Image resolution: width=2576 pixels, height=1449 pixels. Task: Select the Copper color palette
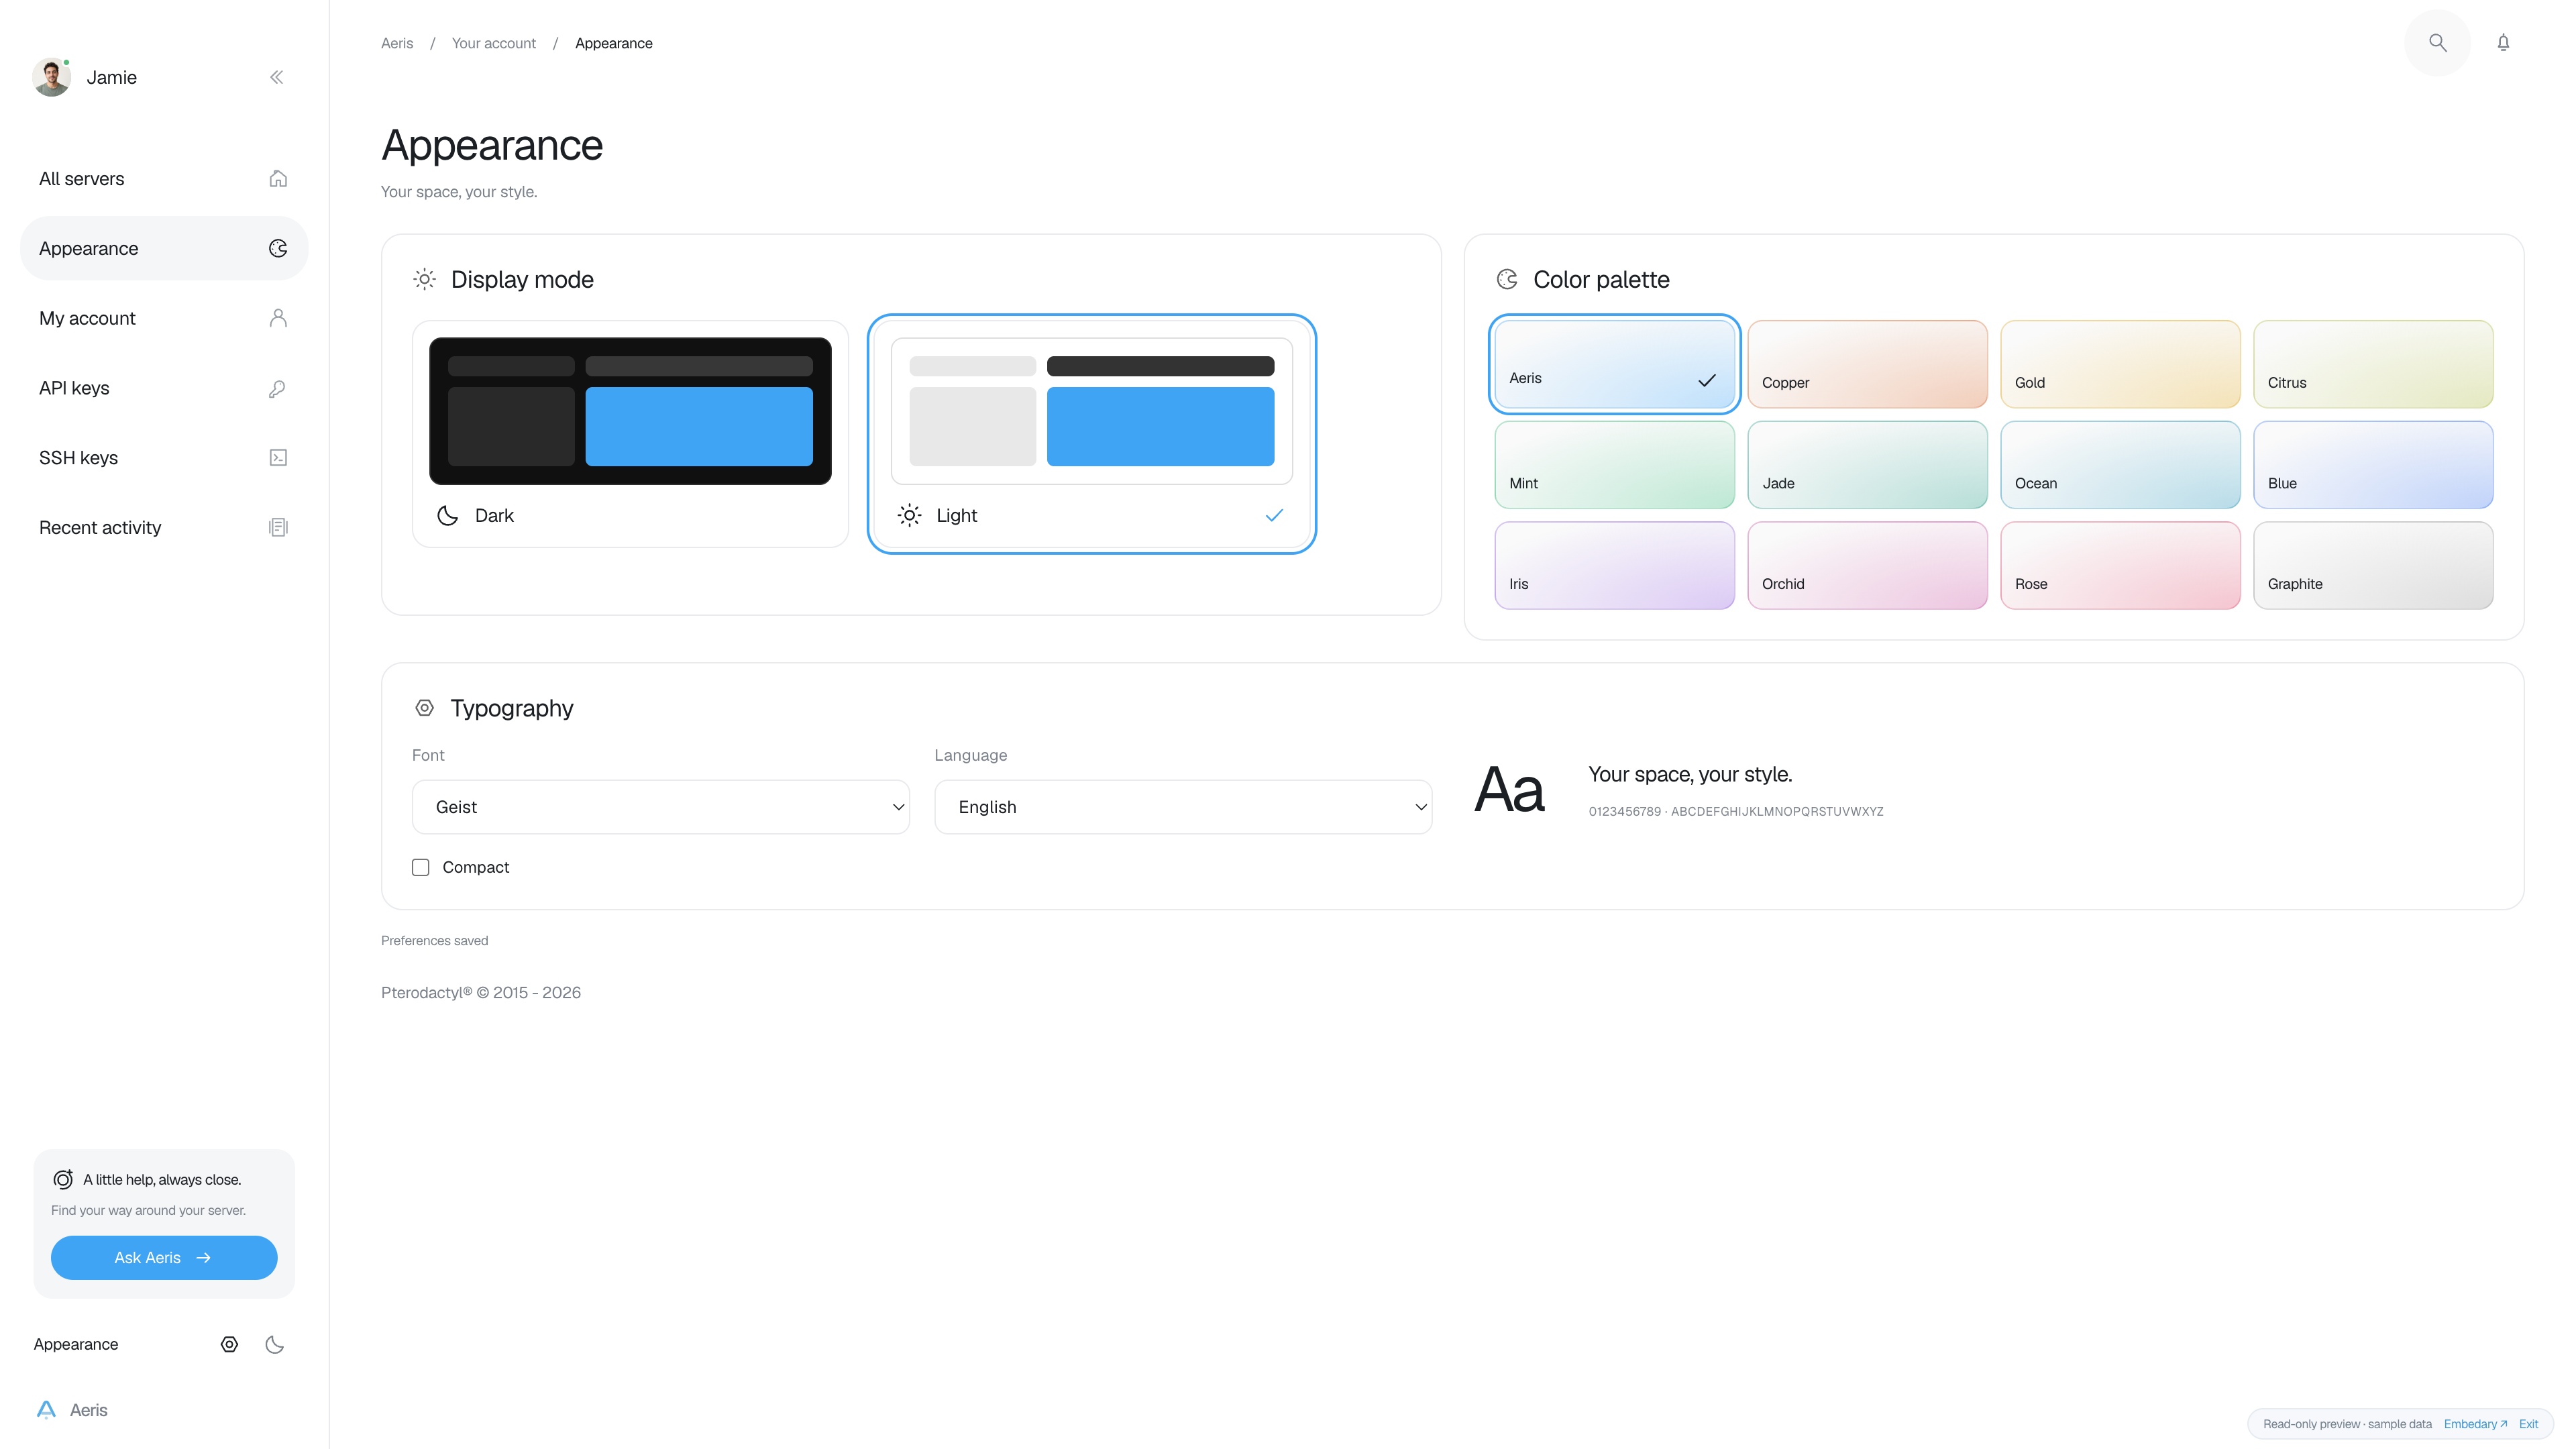[1867, 364]
